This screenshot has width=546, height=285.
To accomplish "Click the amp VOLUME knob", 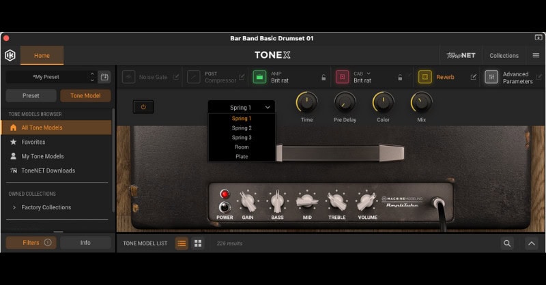I will coord(367,202).
